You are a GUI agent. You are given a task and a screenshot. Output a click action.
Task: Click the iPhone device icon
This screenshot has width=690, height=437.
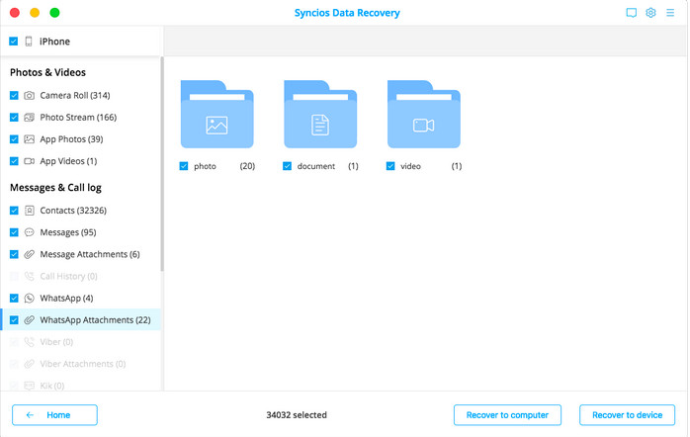[29, 42]
